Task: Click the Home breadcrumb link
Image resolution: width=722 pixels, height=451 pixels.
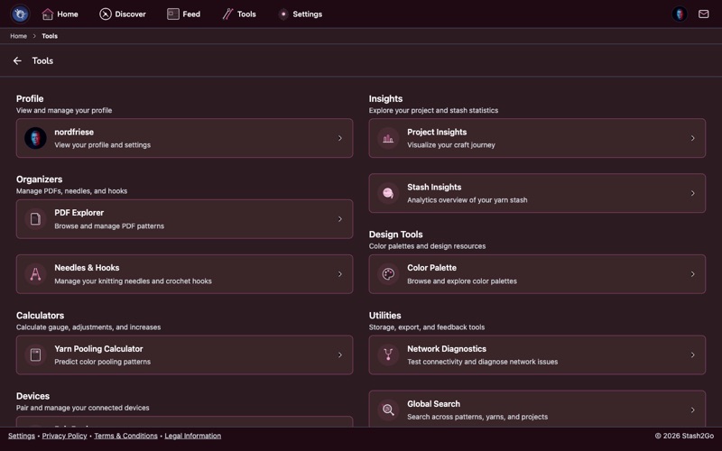Action: coord(18,36)
